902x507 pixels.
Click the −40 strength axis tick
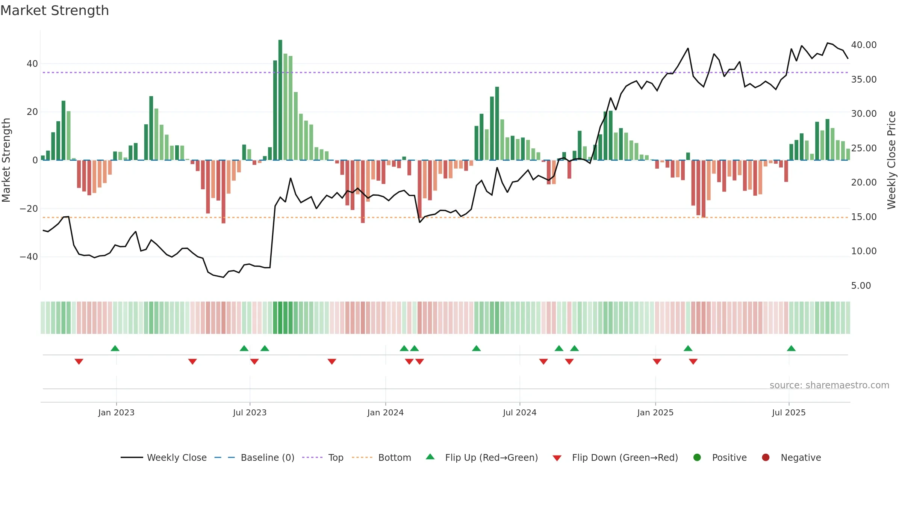coord(29,257)
